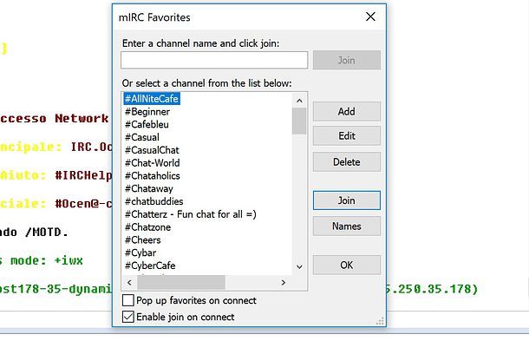The height and width of the screenshot is (341, 529).
Task: Select the #Chat-World channel
Action: [152, 163]
